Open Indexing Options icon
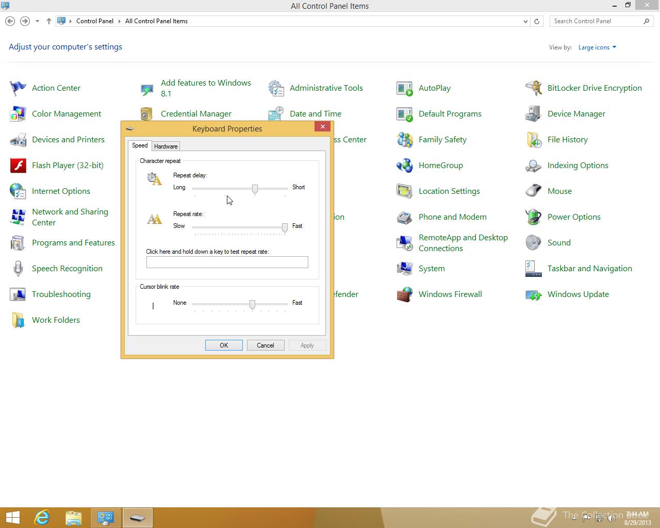Image resolution: width=660 pixels, height=528 pixels. click(x=534, y=166)
